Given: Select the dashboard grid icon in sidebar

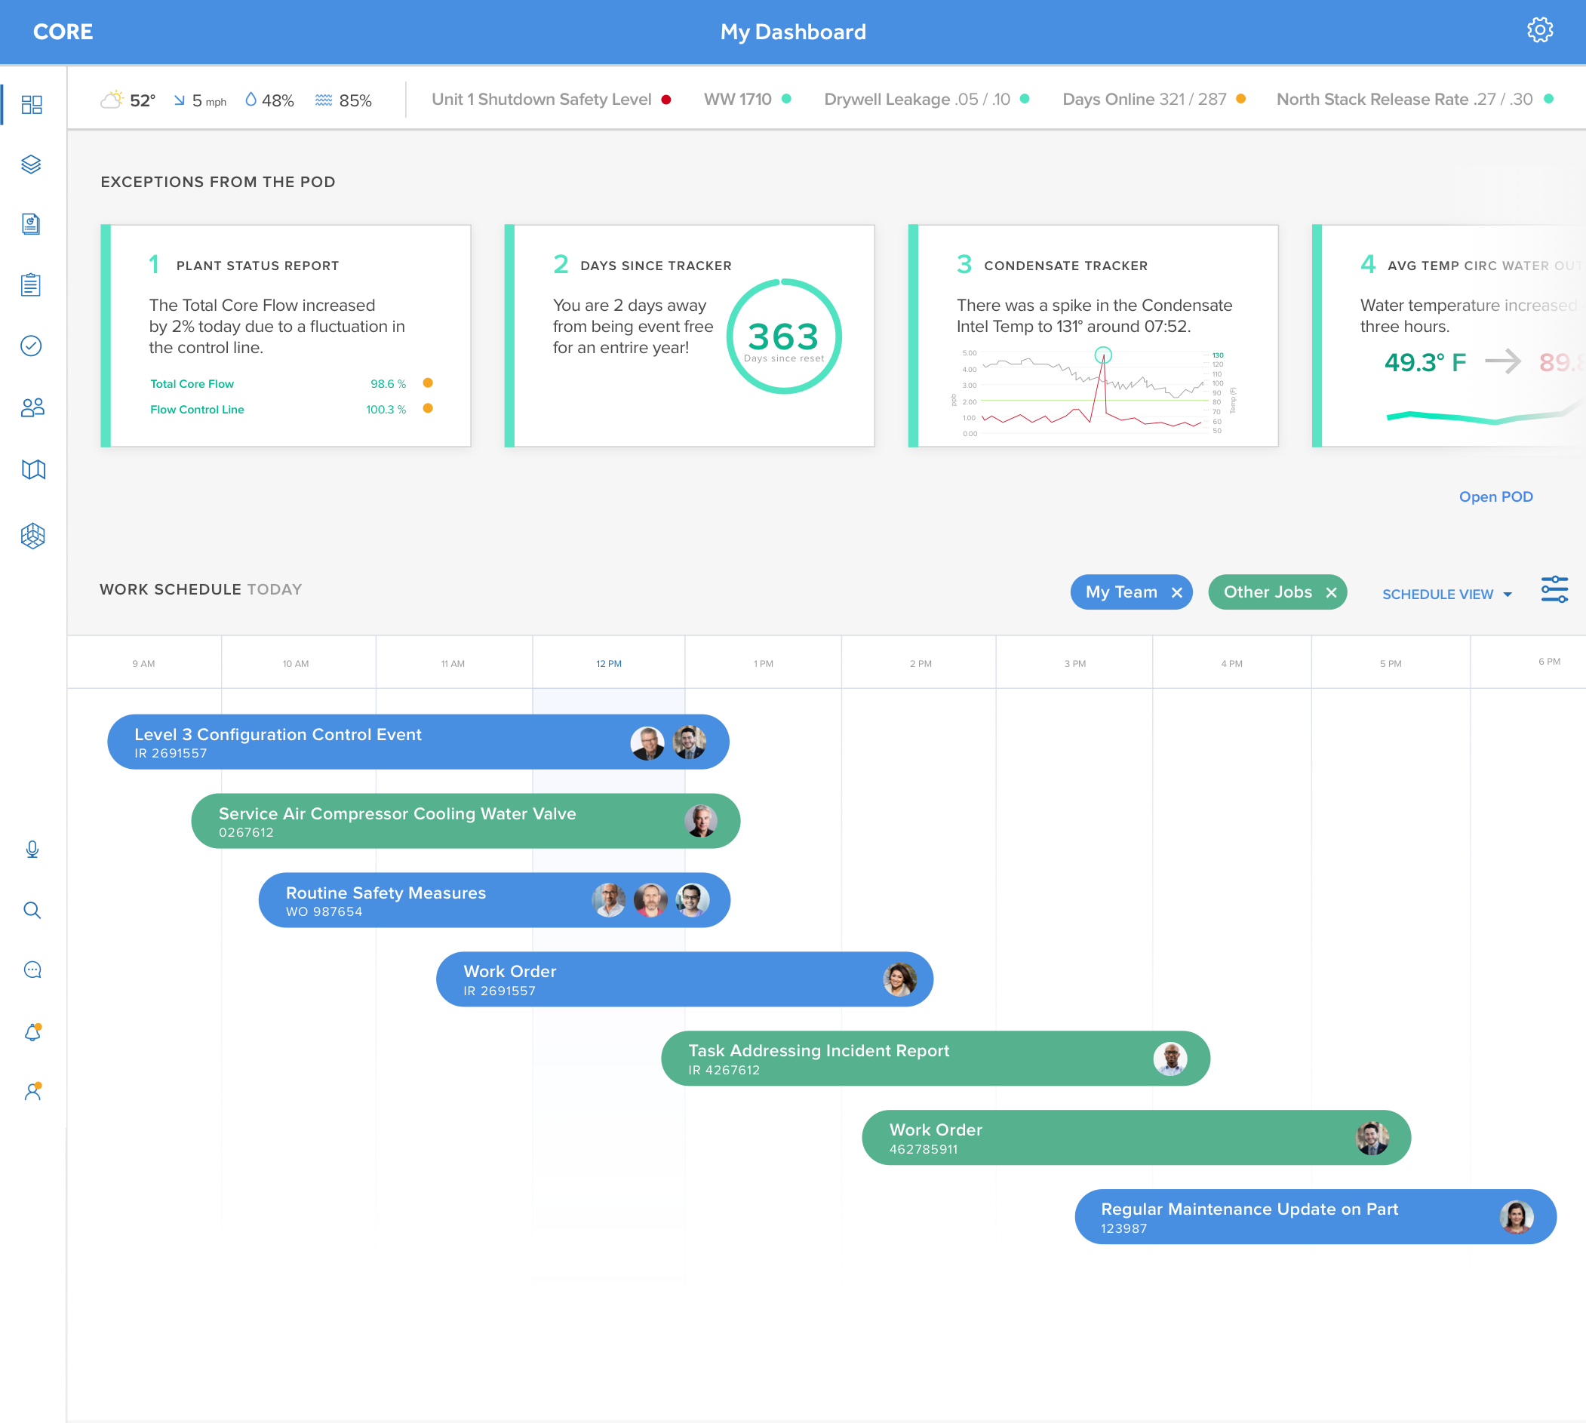Looking at the screenshot, I should [32, 105].
